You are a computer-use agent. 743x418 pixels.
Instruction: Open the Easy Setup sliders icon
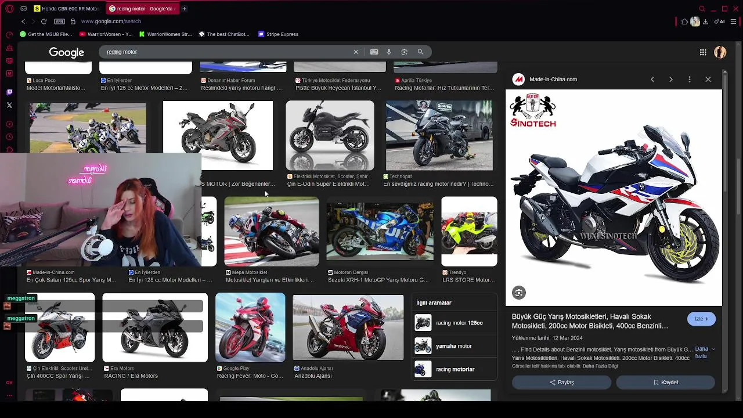coord(733,21)
